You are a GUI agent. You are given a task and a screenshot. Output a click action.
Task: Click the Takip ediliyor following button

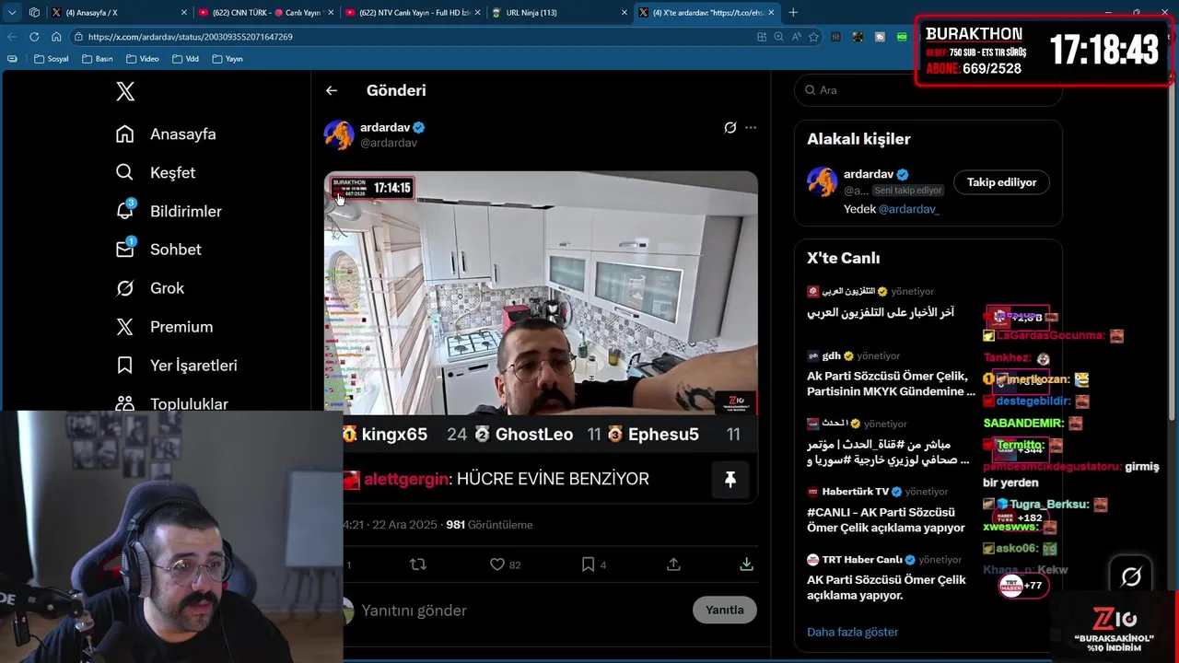pyautogui.click(x=1001, y=182)
